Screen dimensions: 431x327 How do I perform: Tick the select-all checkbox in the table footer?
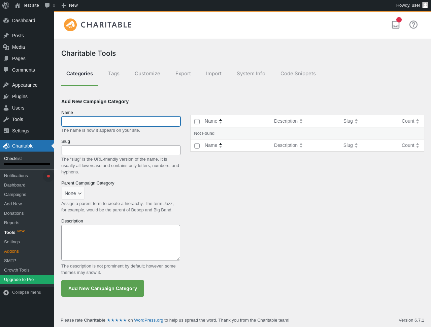pyautogui.click(x=197, y=146)
